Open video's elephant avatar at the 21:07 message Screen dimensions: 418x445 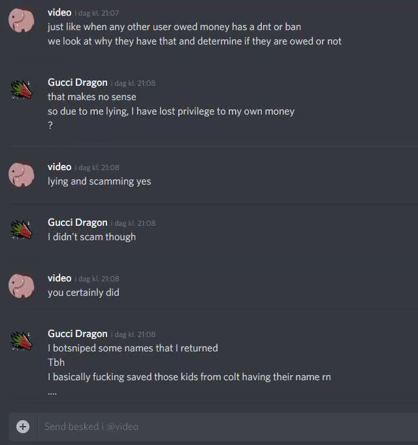tap(22, 20)
